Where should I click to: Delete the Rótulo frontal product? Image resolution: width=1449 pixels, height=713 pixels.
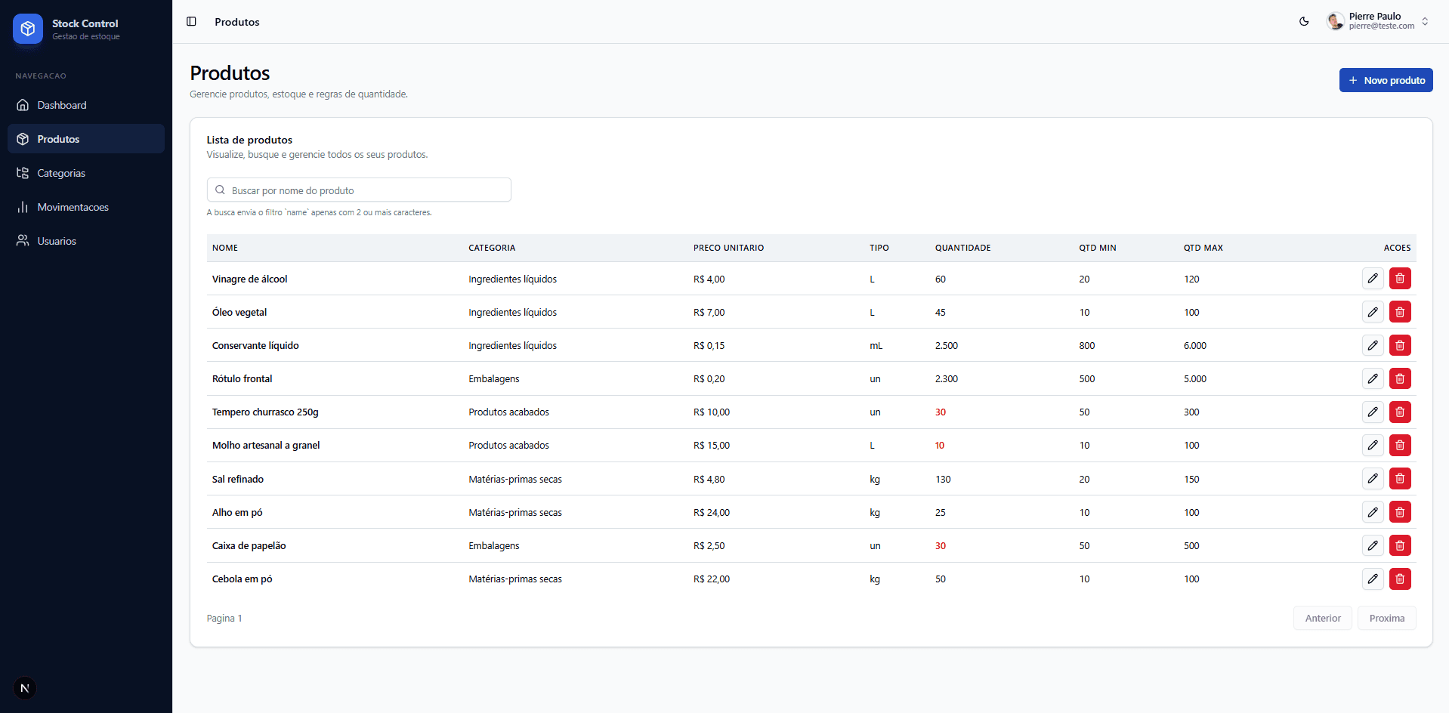click(x=1399, y=378)
